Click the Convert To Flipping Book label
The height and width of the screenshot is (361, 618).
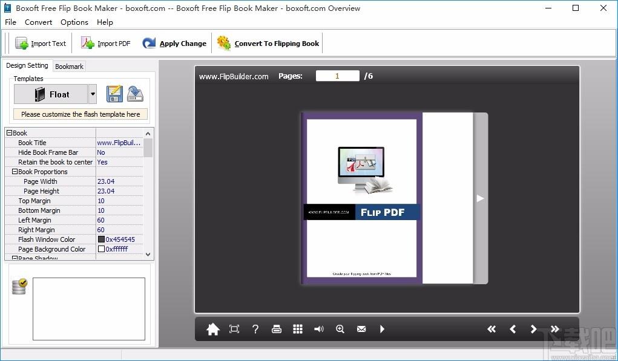click(277, 44)
